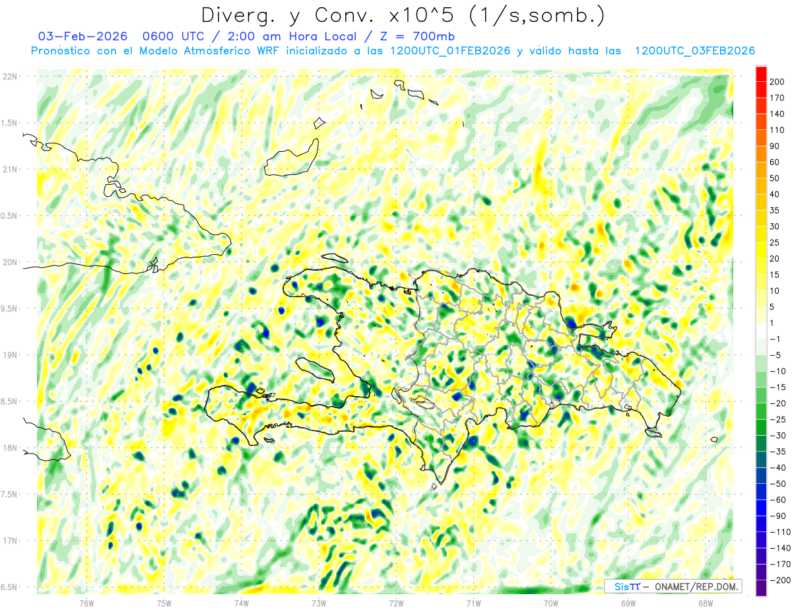
Task: Click the "170" color scale value
Action: [x=777, y=98]
